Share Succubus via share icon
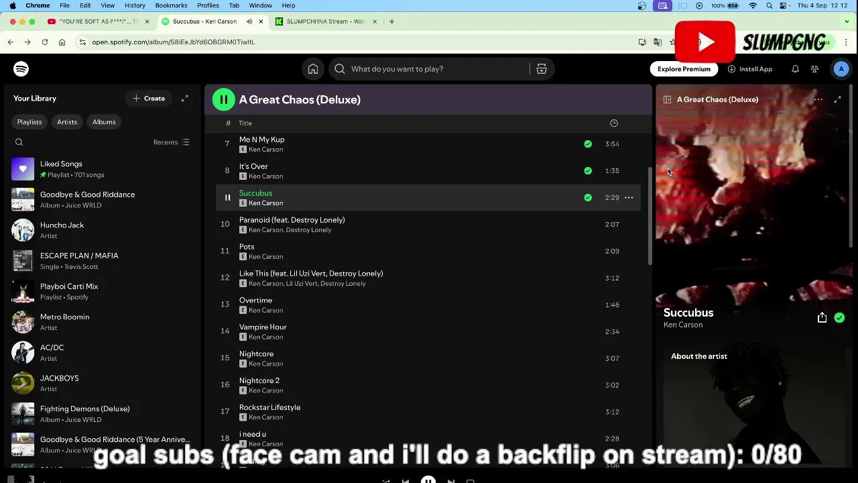The image size is (858, 483). [822, 318]
